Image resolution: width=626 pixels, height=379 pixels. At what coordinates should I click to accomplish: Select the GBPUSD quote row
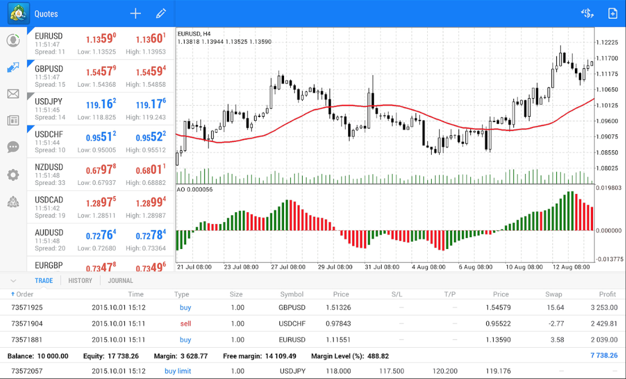click(x=101, y=76)
